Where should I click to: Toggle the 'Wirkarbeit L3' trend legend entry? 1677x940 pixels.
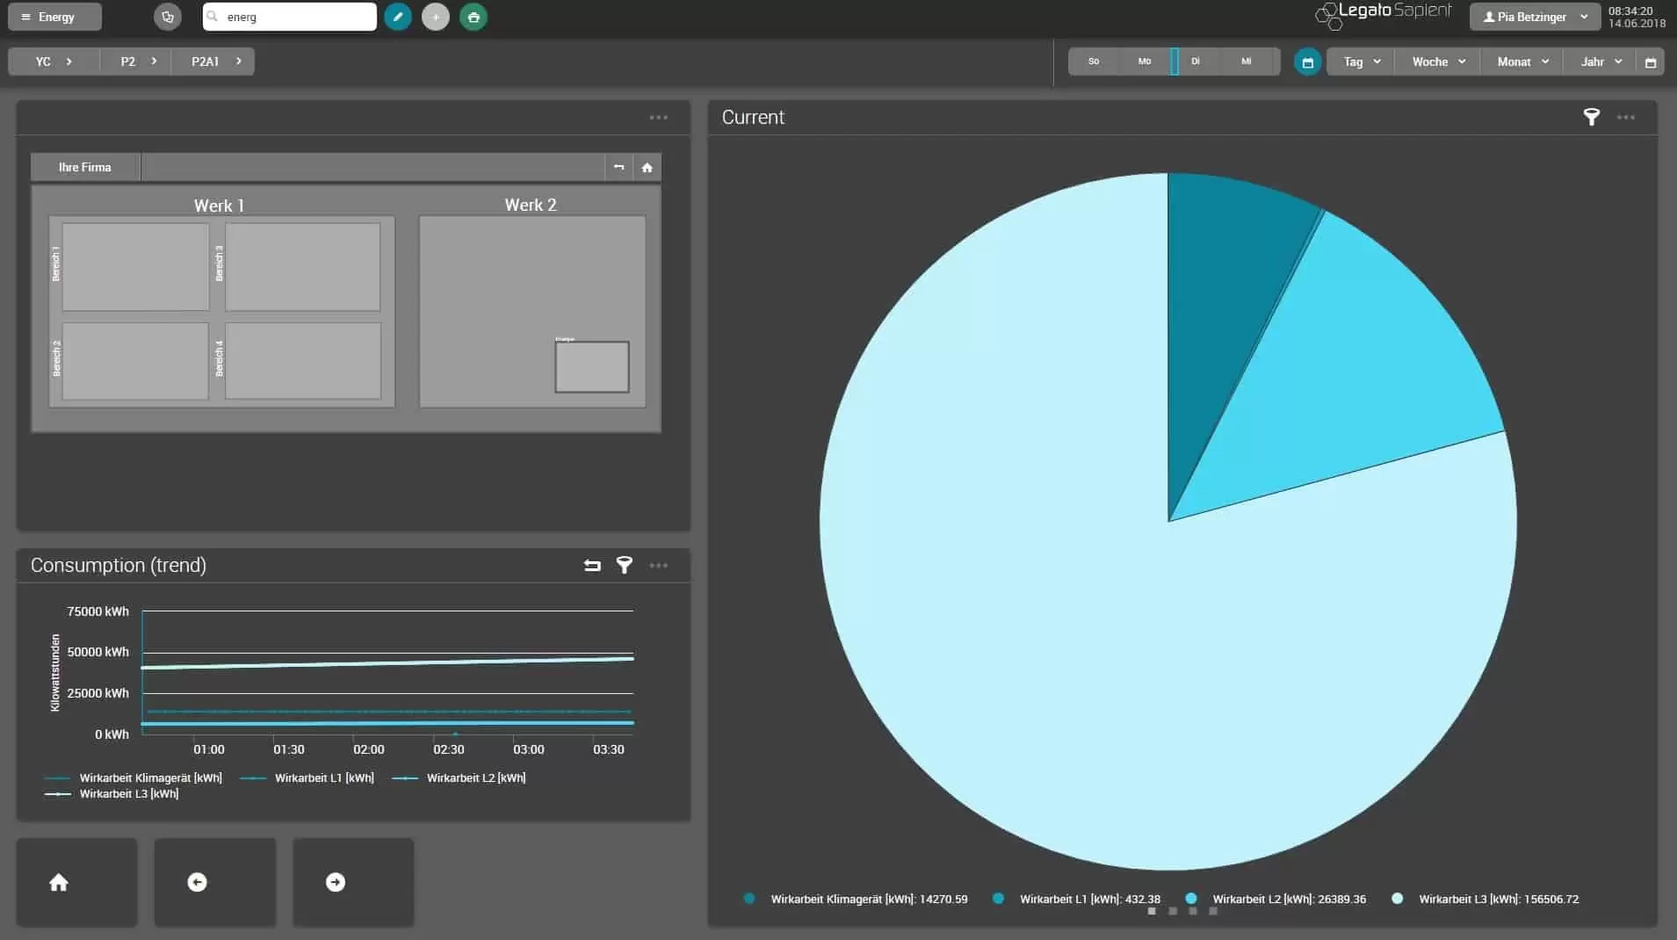pyautogui.click(x=112, y=793)
